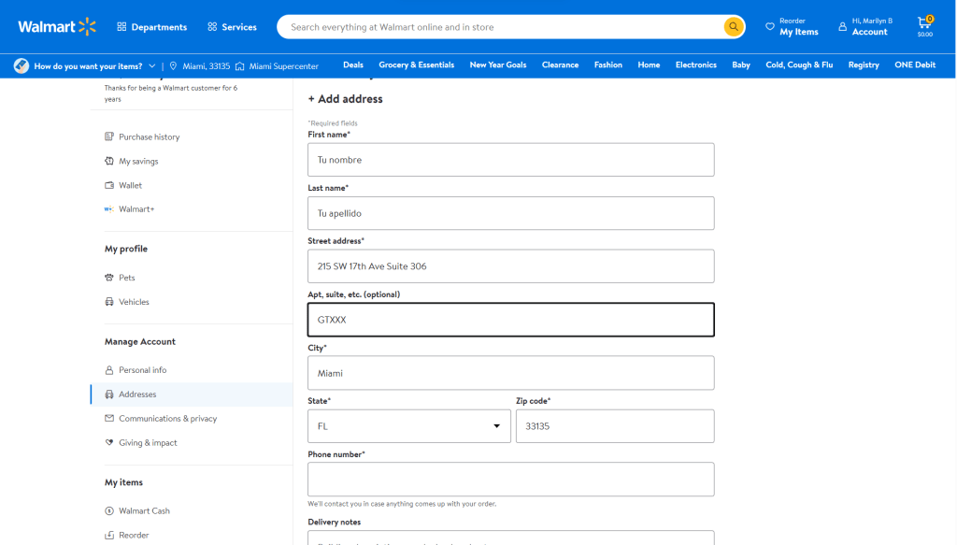Open the State dropdown showing FL
957x545 pixels.
point(409,426)
